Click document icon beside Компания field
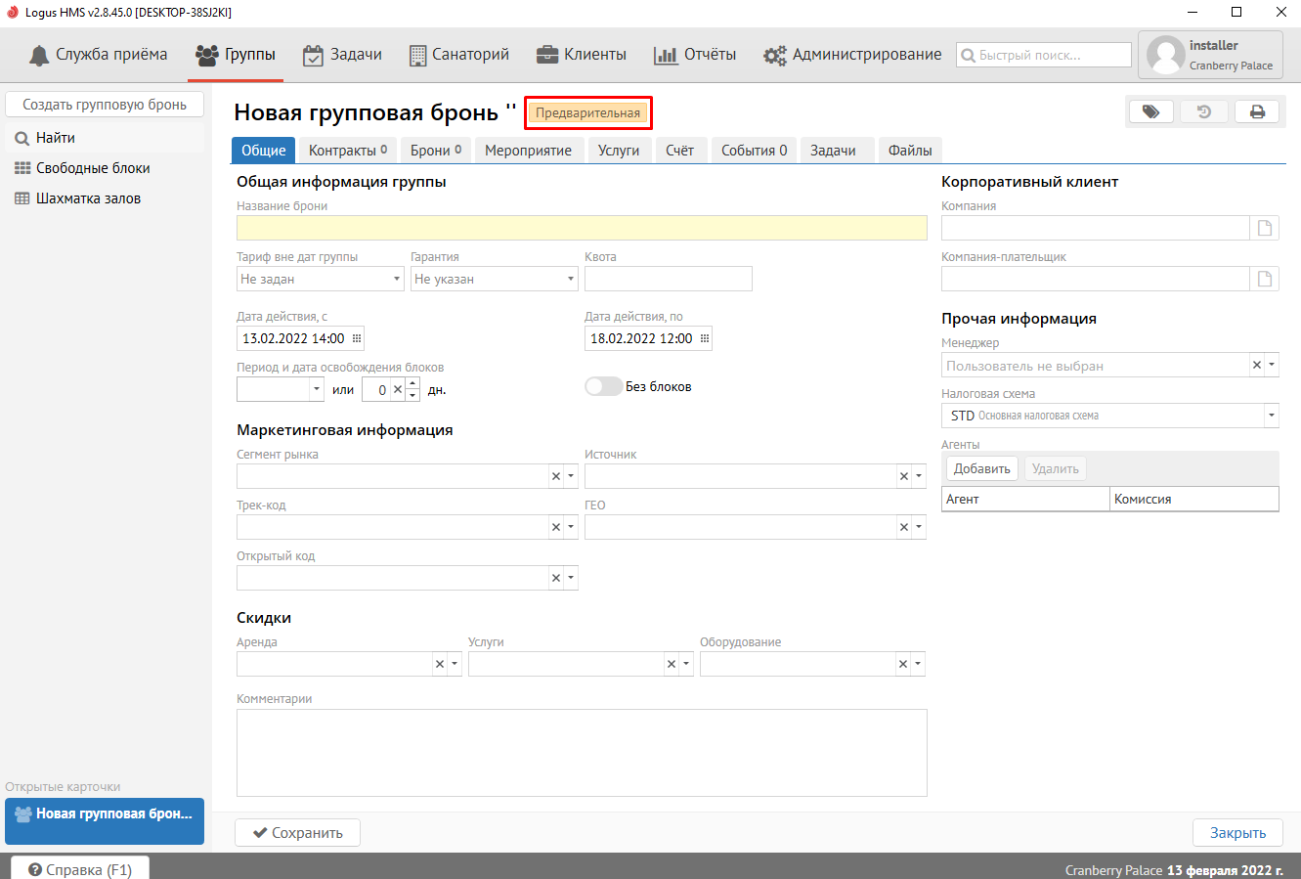The image size is (1301, 879). [1264, 228]
